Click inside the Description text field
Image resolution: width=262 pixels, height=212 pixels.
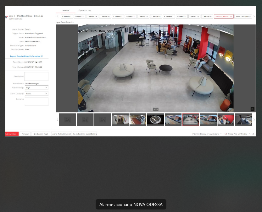(x=36, y=76)
